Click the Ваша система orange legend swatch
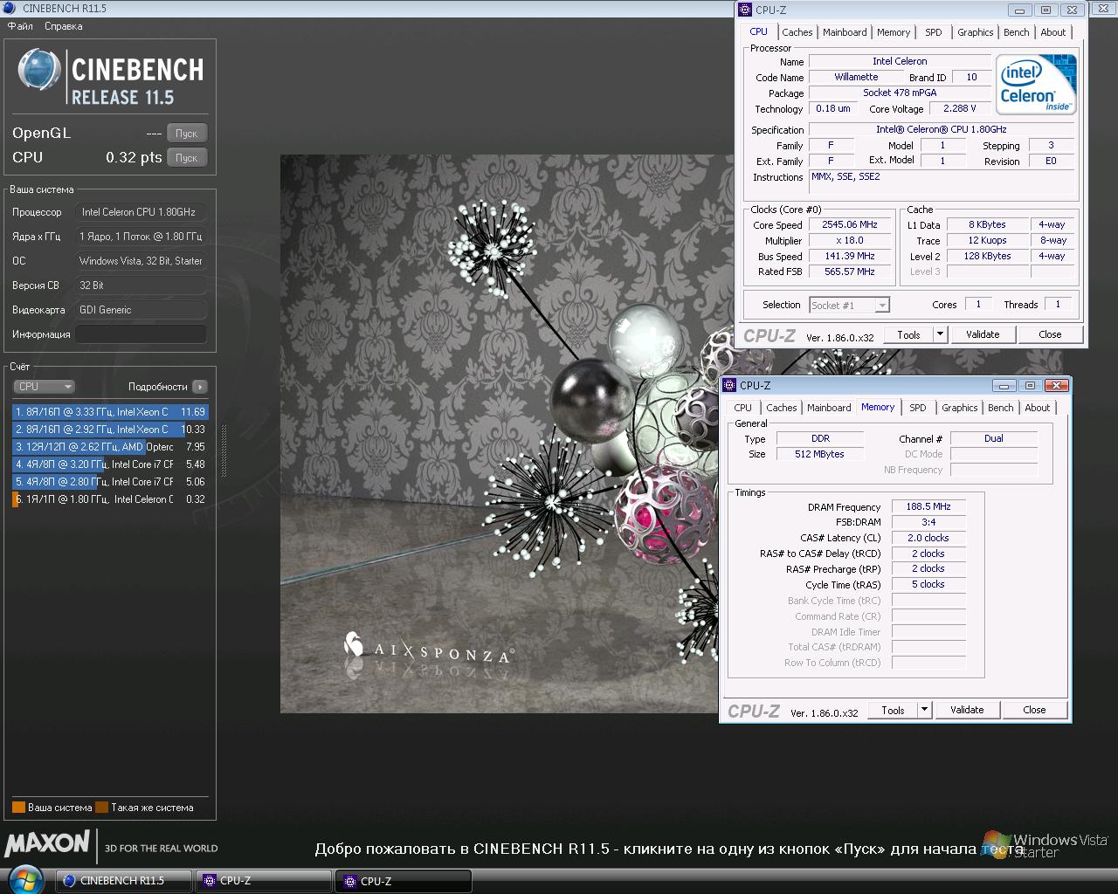 click(18, 808)
